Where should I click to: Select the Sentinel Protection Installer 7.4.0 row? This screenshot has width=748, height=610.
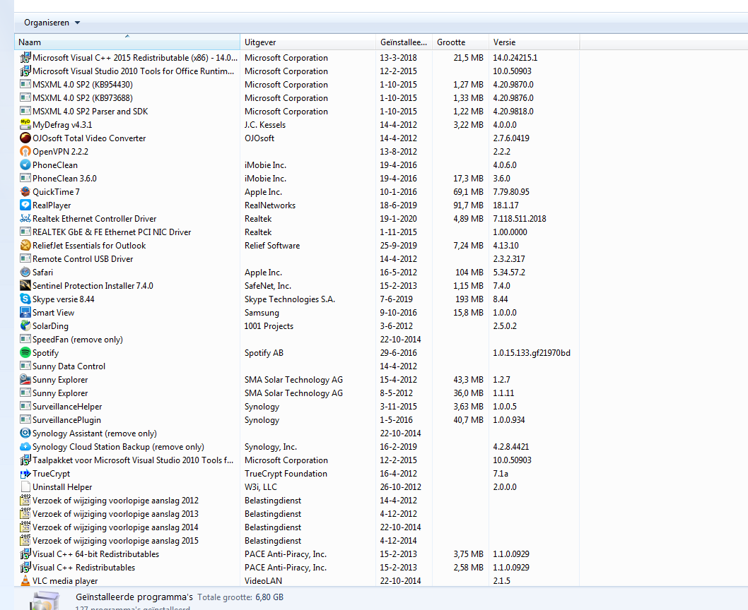point(93,286)
